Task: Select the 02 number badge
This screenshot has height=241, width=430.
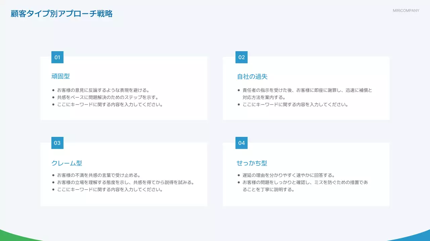Action: 242,57
